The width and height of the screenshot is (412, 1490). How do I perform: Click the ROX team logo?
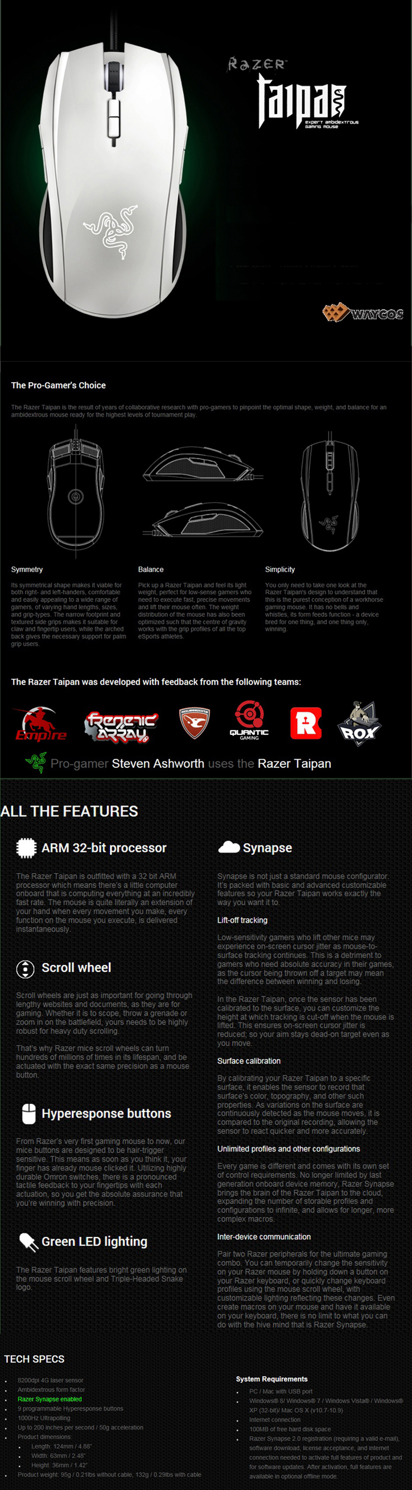(359, 724)
